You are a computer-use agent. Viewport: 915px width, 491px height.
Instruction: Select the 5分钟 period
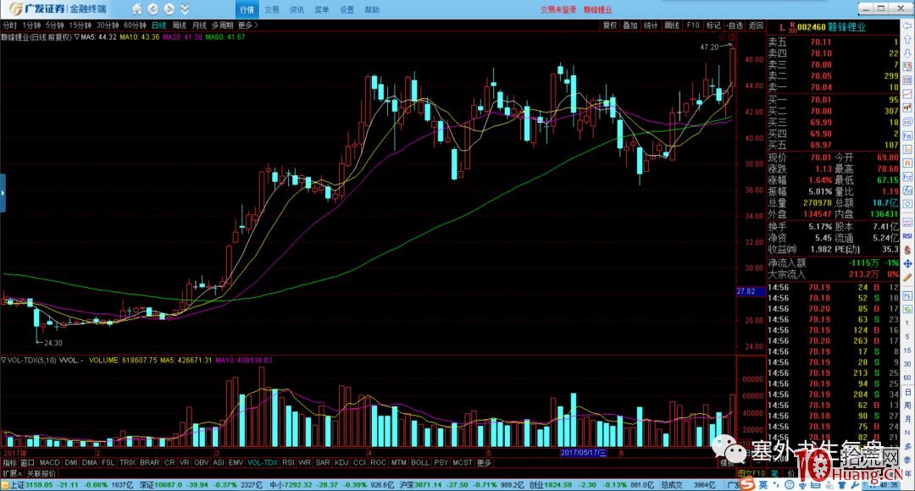tap(55, 25)
